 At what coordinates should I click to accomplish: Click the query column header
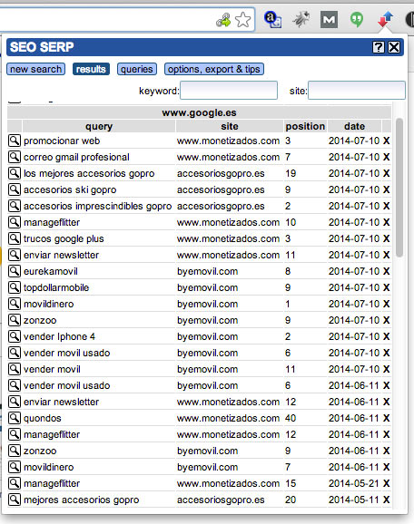99,126
